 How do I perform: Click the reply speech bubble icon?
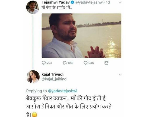(x=44, y=63)
